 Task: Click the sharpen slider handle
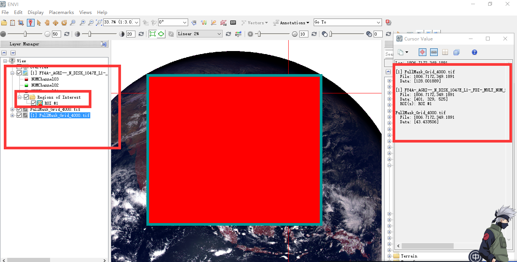click(259, 34)
